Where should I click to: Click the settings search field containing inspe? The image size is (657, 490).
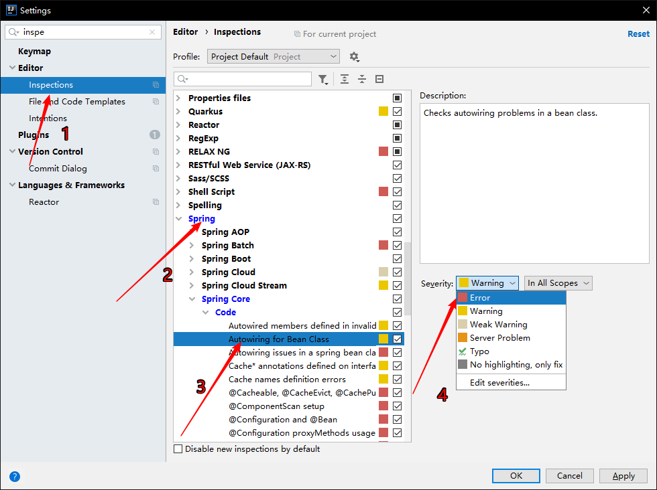pyautogui.click(x=83, y=32)
